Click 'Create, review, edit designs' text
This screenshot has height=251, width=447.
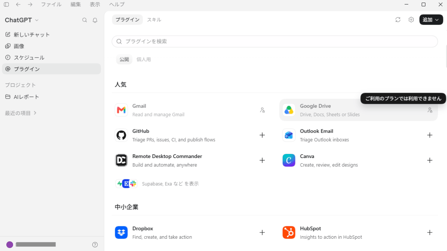pyautogui.click(x=329, y=165)
